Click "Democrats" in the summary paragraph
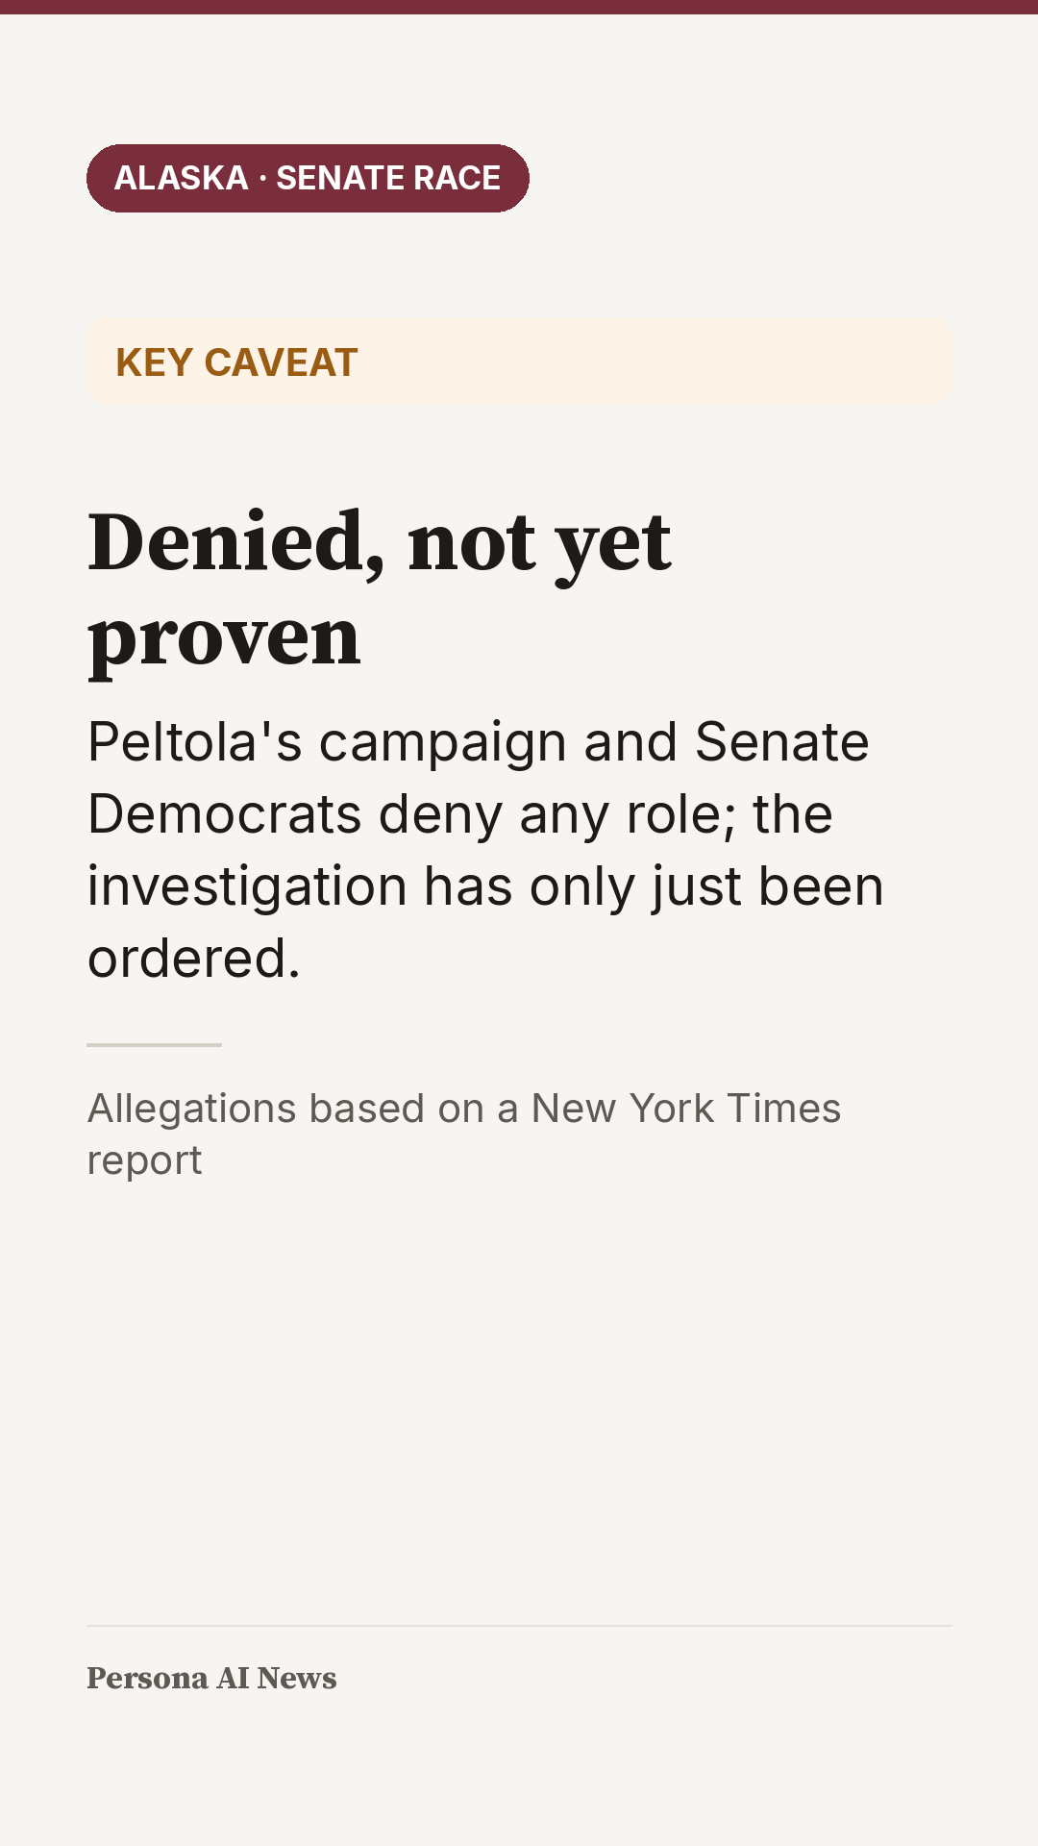Screen dimensions: 1038x1846 pos(225,814)
